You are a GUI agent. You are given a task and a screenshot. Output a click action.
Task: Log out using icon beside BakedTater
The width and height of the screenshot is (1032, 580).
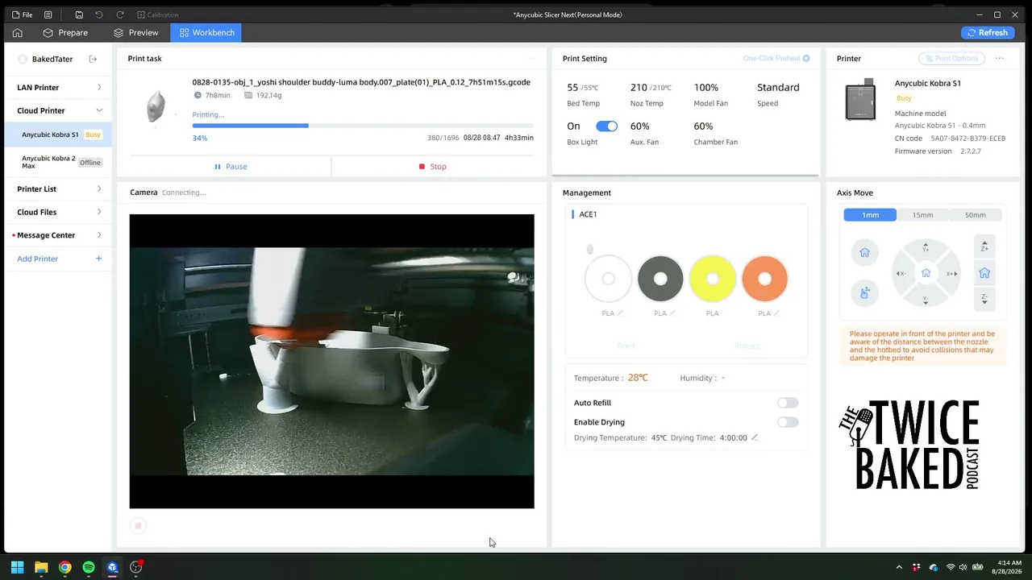[x=93, y=59]
